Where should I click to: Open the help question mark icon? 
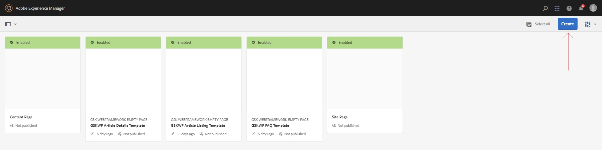click(569, 8)
